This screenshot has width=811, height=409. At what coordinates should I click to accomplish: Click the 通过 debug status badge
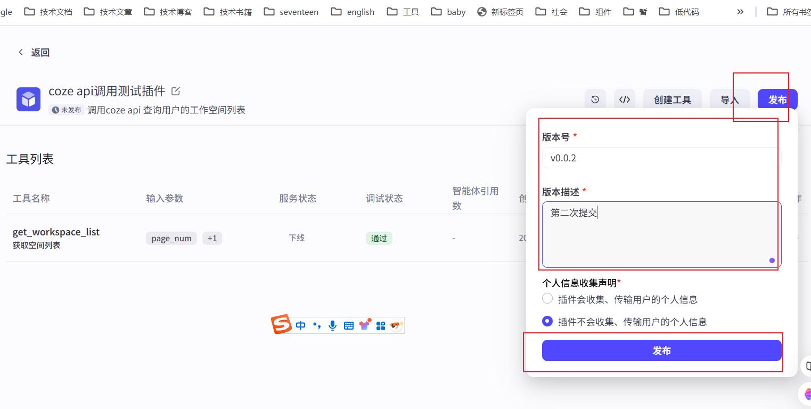(379, 238)
